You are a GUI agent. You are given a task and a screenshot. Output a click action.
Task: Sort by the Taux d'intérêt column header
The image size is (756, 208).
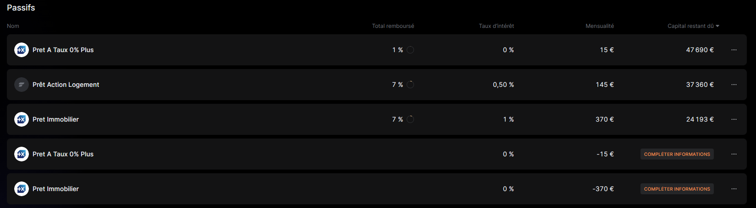click(x=496, y=26)
